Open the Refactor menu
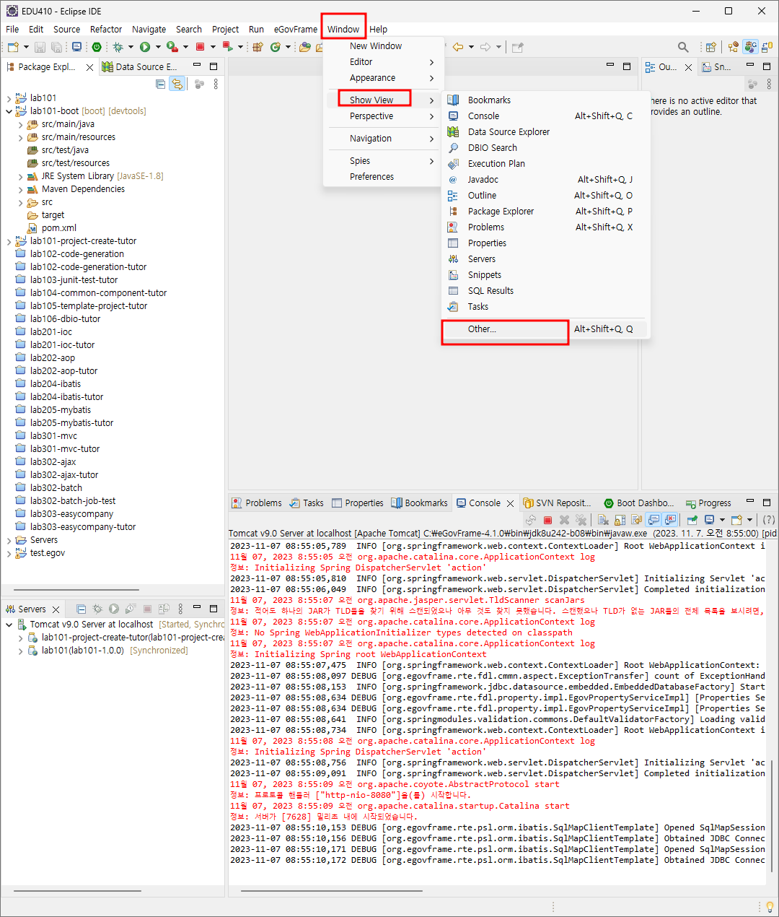The width and height of the screenshot is (779, 917). [x=106, y=29]
